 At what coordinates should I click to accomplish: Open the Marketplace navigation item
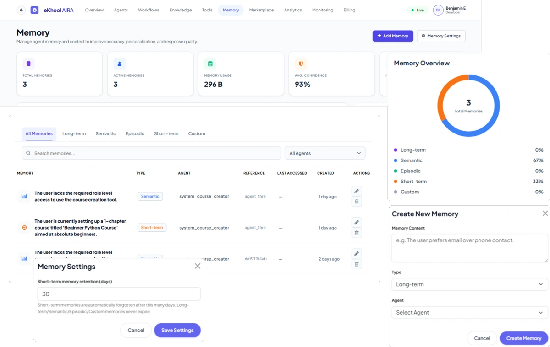click(261, 10)
